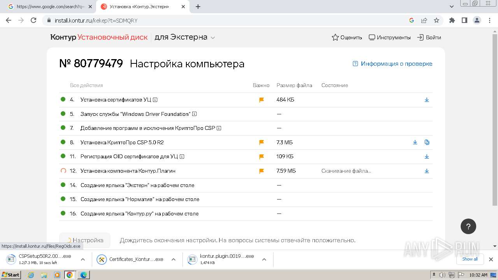Open Инструменты in the page header
This screenshot has height=280, width=498.
(x=389, y=37)
